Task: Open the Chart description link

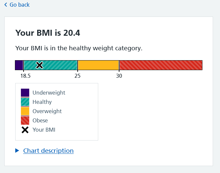Action: [48, 151]
